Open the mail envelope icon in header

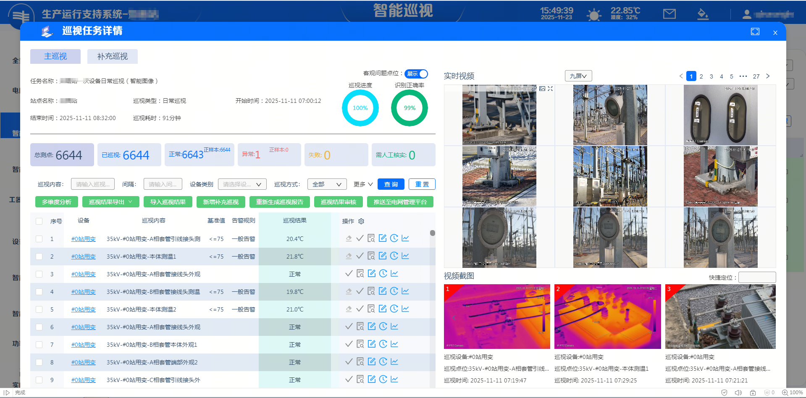point(669,14)
